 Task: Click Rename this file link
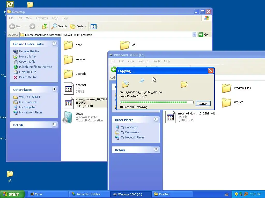click(29, 51)
